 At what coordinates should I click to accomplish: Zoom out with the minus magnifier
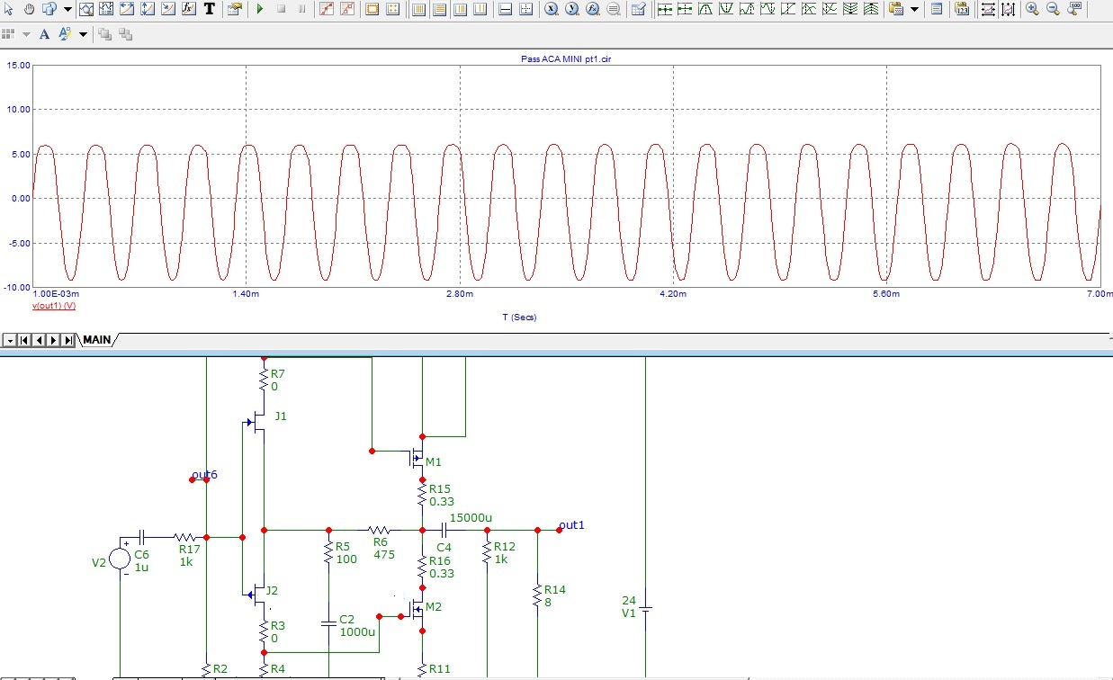coord(1053,9)
